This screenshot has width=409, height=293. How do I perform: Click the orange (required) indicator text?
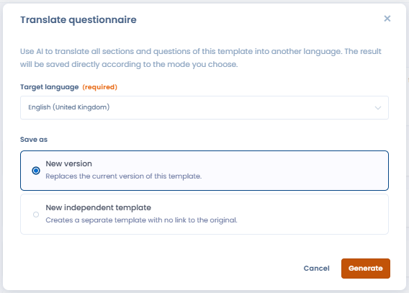tap(100, 87)
